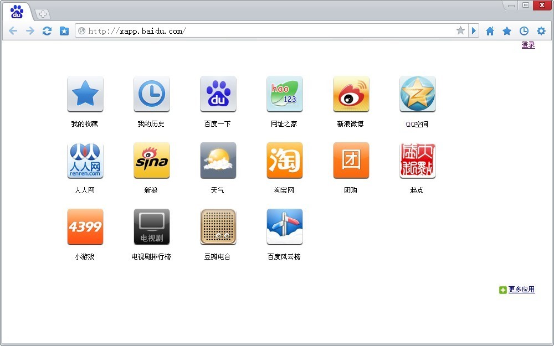554x346 pixels.
Task: Open the QQ空间 star app icon
Action: 417,94
